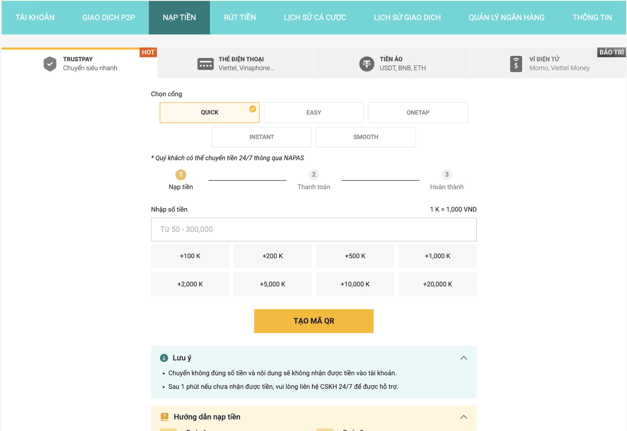Select the SMOOTH gateway option

click(366, 137)
